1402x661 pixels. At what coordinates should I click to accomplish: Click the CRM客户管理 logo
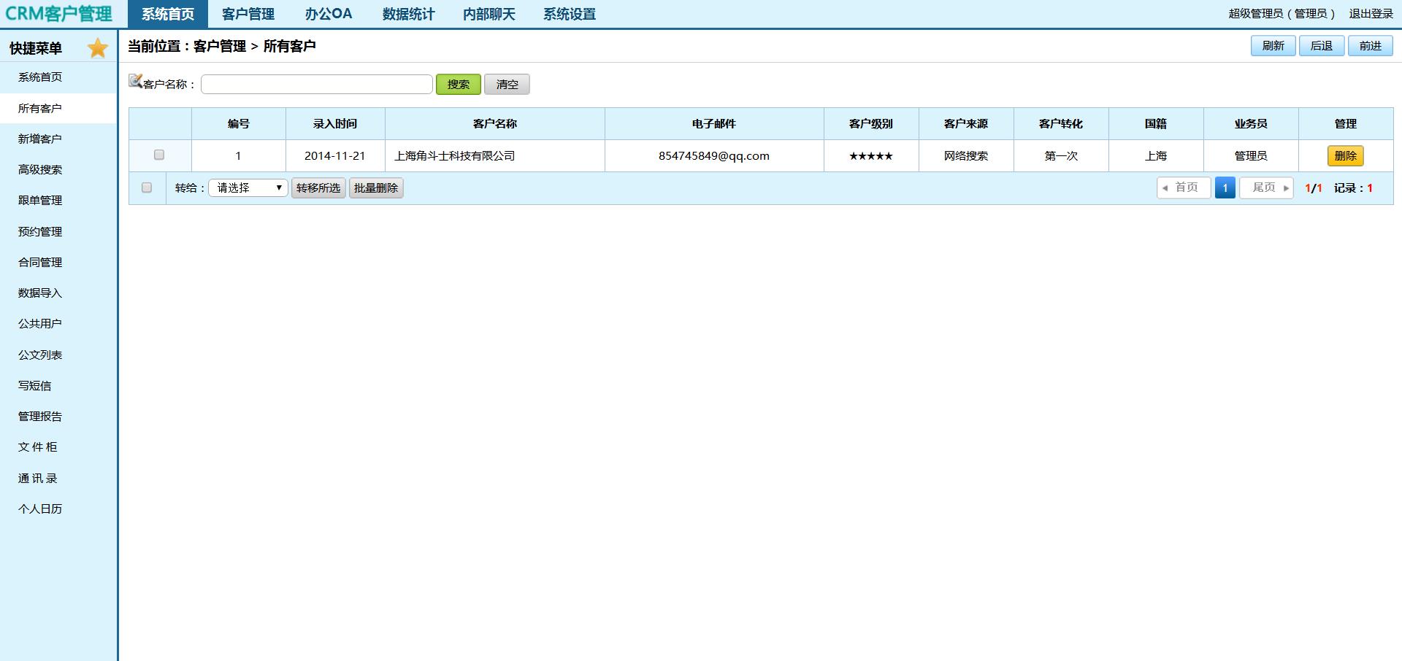(58, 14)
